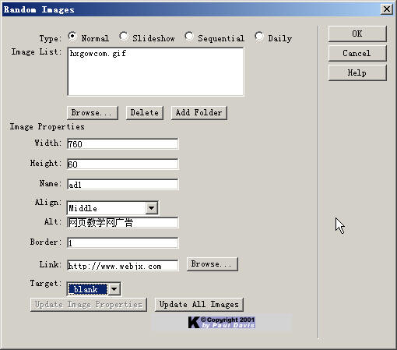Focus the Width input field
This screenshot has width=397, height=350.
click(122, 143)
